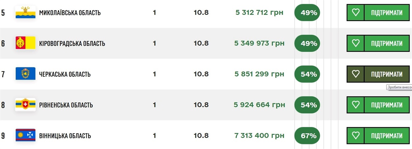The height and width of the screenshot is (149, 412).
Task: Click the 49% progress badge for Миколаївська
Action: point(307,12)
